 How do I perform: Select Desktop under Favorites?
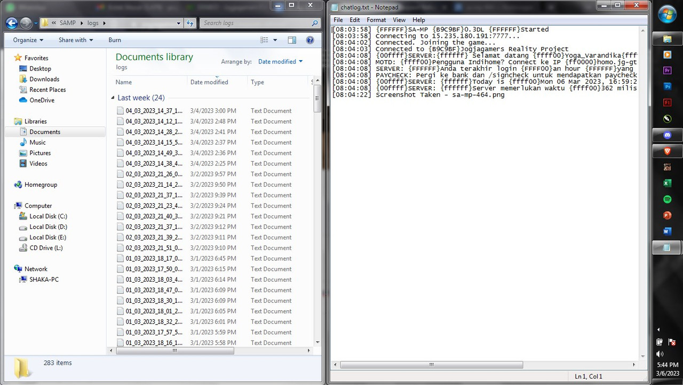40,69
